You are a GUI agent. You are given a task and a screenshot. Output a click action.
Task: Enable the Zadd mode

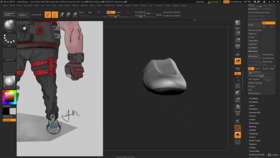point(111,12)
